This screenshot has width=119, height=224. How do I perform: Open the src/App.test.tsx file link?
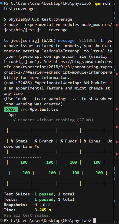coord(39,109)
